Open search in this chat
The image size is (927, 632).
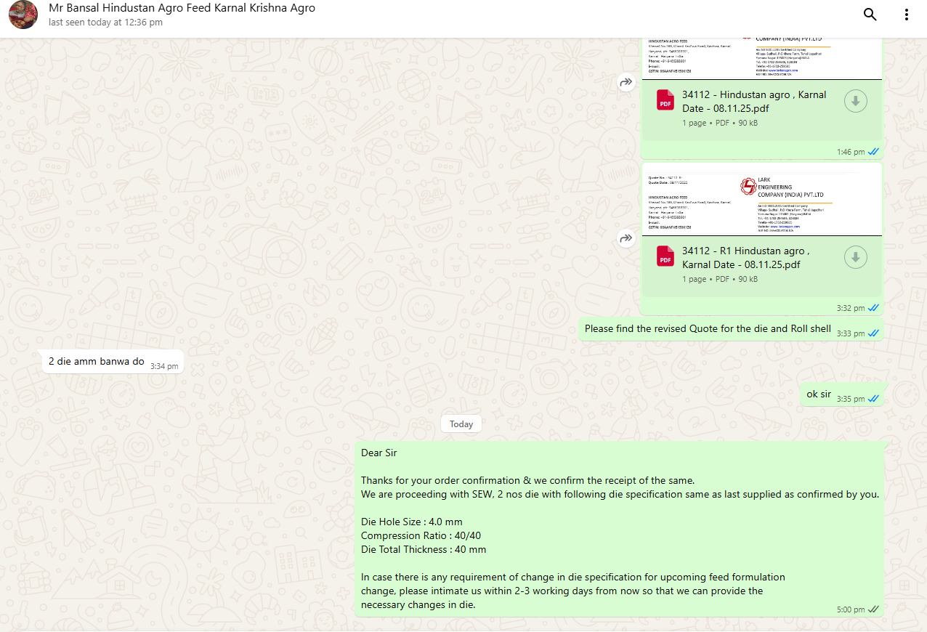click(870, 15)
